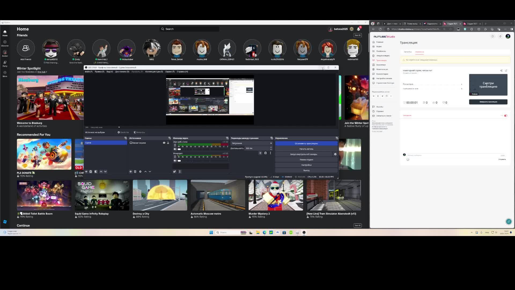Share the Rutube stream via share icon

click(x=501, y=71)
